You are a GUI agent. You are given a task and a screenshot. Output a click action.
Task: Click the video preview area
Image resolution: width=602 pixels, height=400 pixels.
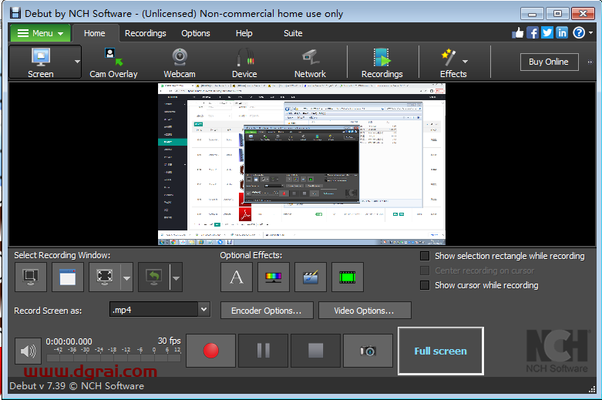(301, 164)
